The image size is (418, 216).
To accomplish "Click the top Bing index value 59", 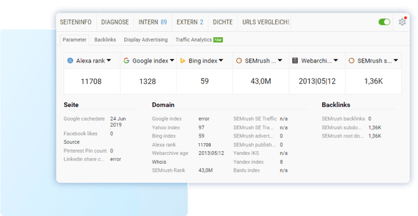I will (205, 81).
